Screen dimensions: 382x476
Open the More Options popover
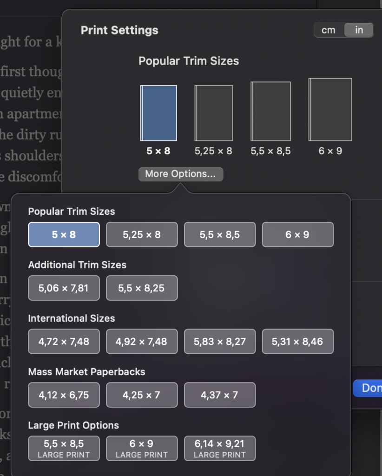pos(180,174)
